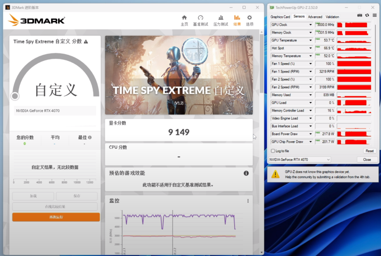381x256 pixels.
Task: Go to the 3DMark home (主页) icon
Action: (x=184, y=18)
